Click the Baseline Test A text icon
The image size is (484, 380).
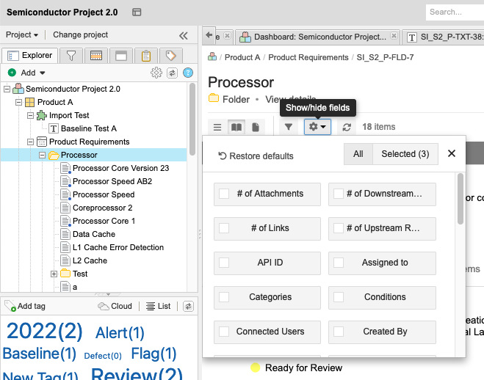point(54,128)
